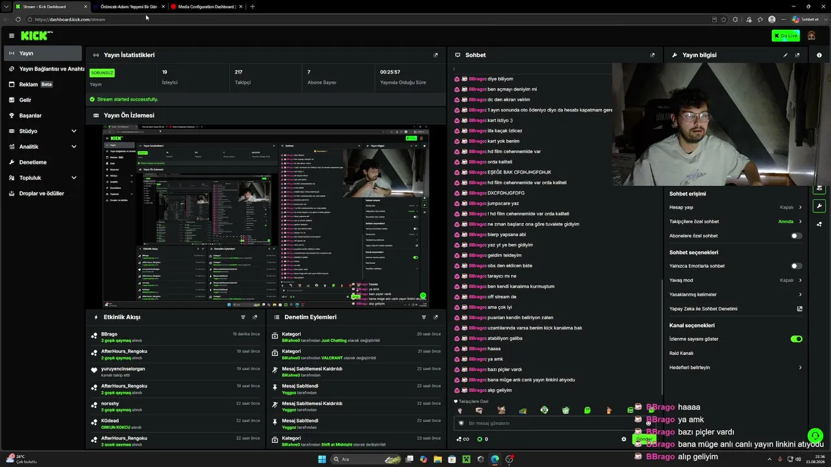This screenshot has width=831, height=467.
Task: Open Denetleme page
Action: point(42,162)
